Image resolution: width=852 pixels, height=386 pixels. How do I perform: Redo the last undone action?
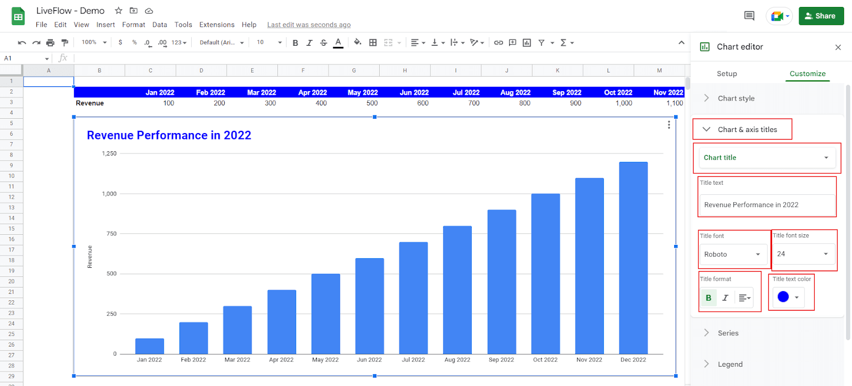click(x=36, y=43)
